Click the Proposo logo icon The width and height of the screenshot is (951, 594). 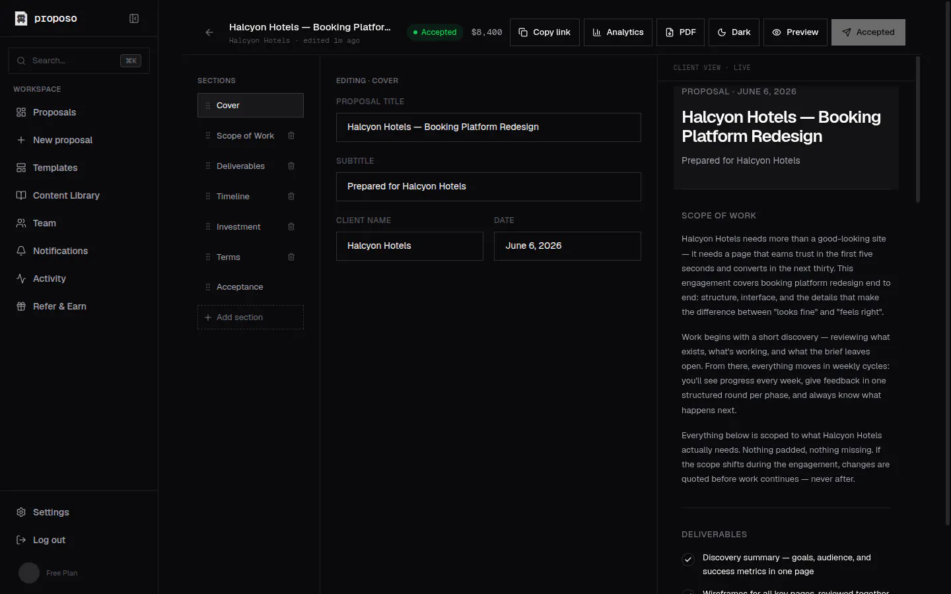point(21,18)
